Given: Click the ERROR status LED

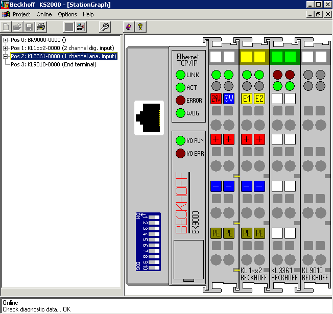Looking at the screenshot, I should point(180,100).
